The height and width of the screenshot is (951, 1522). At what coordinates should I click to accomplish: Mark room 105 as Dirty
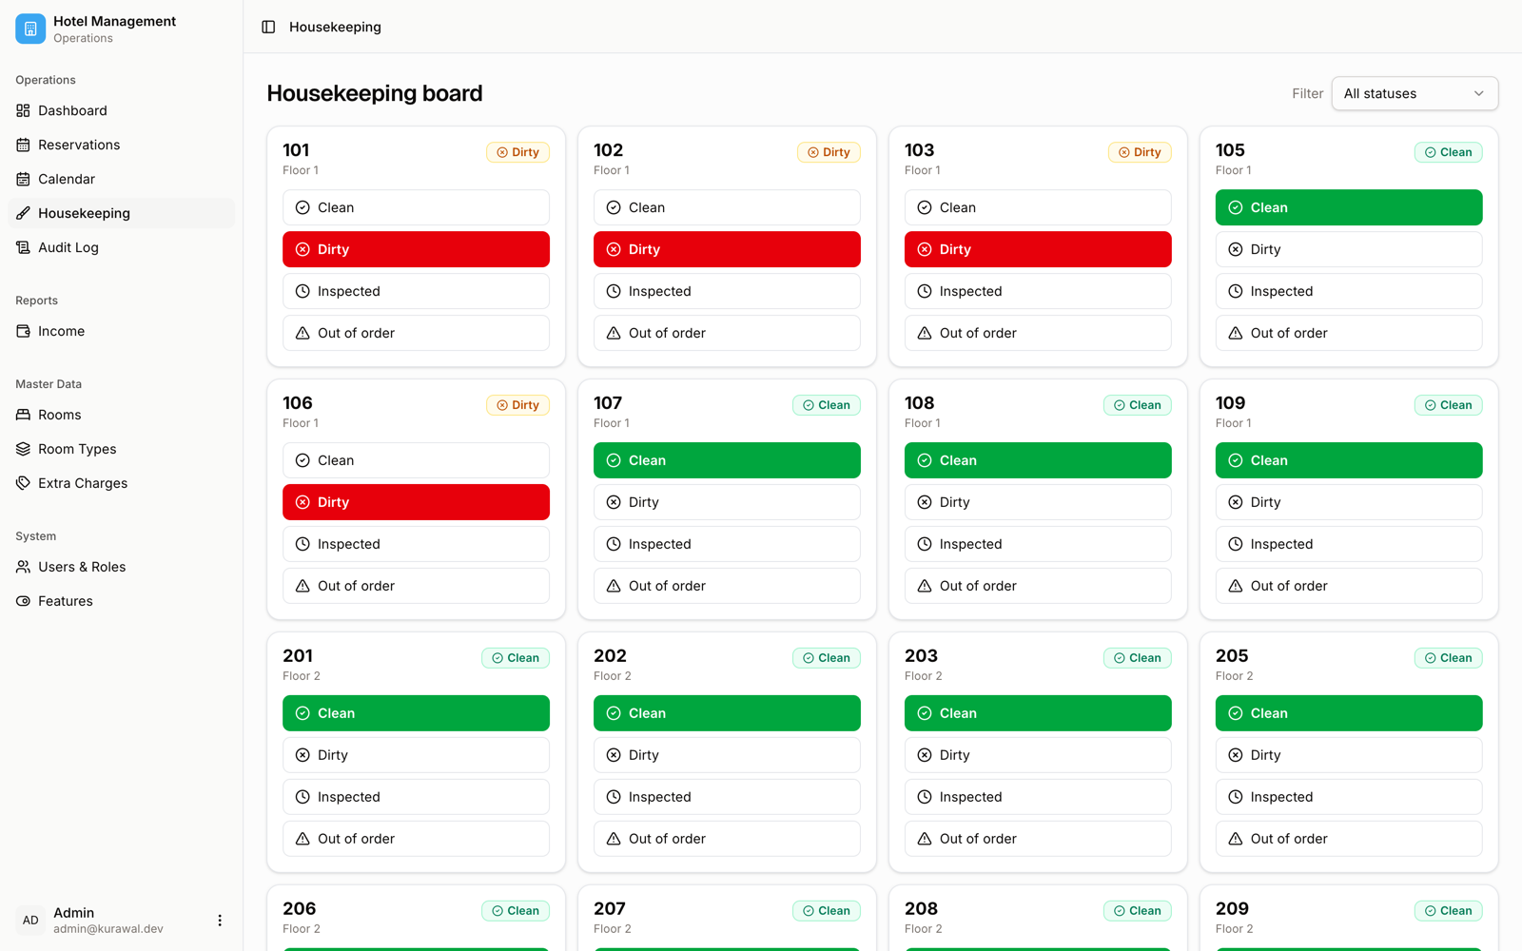pos(1349,249)
